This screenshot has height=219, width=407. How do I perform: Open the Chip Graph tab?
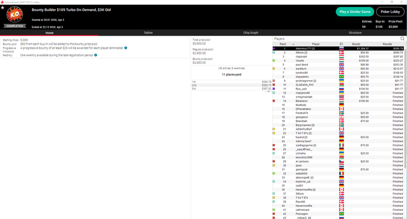[x=251, y=33]
